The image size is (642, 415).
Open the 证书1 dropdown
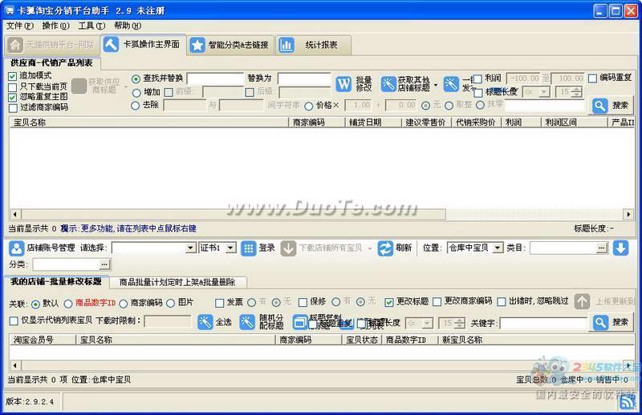(x=230, y=248)
